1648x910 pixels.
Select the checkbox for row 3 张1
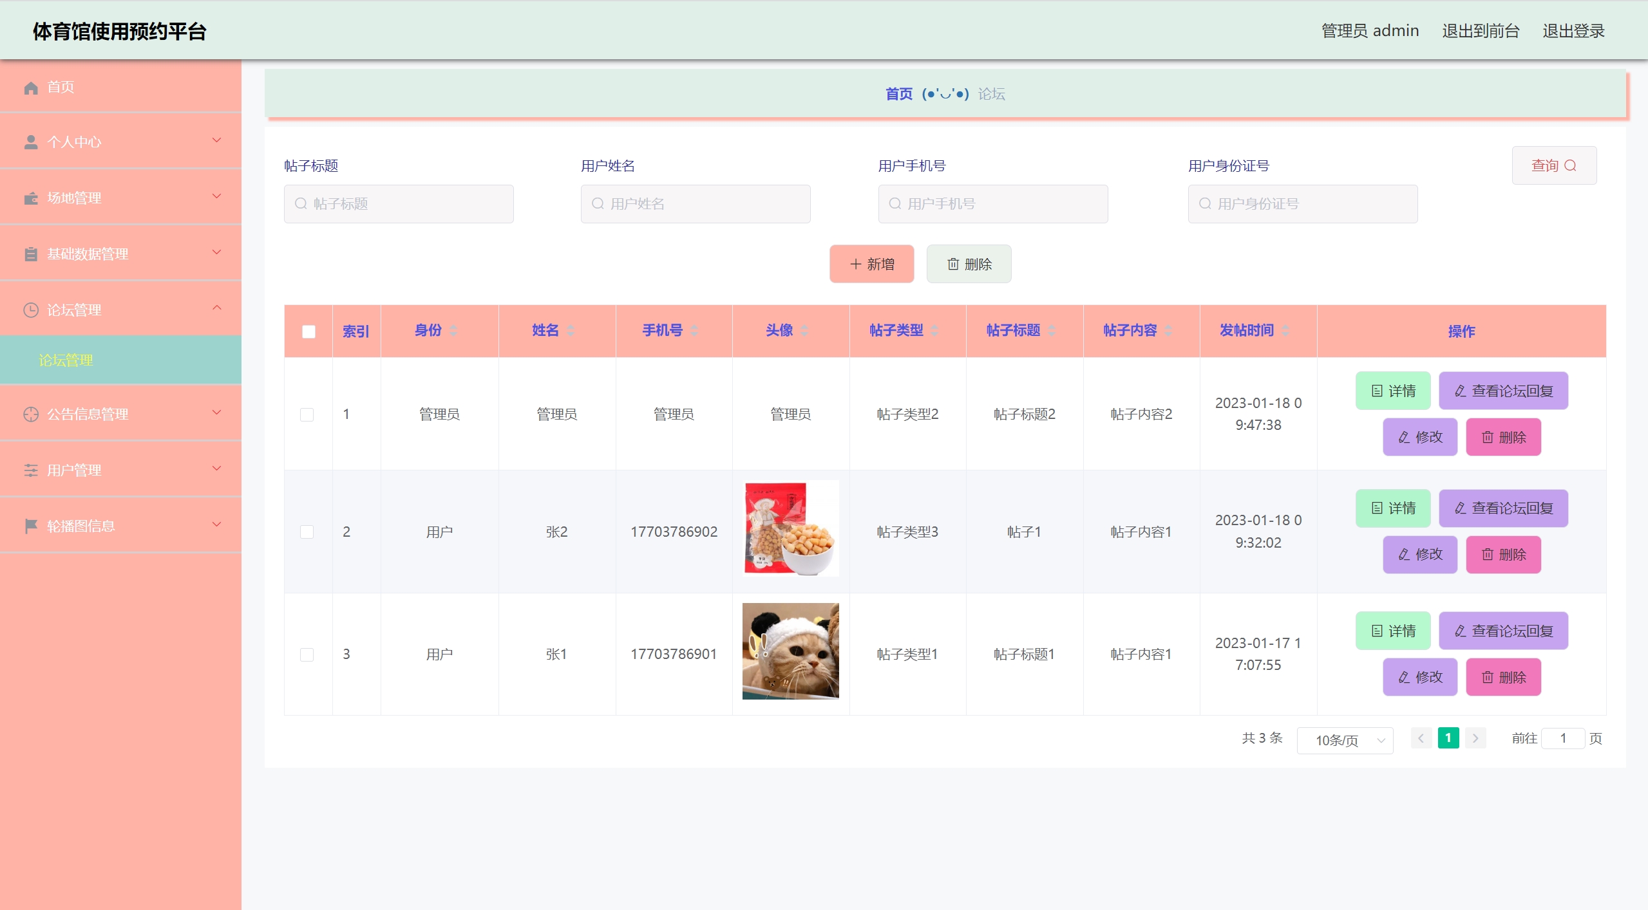(307, 655)
